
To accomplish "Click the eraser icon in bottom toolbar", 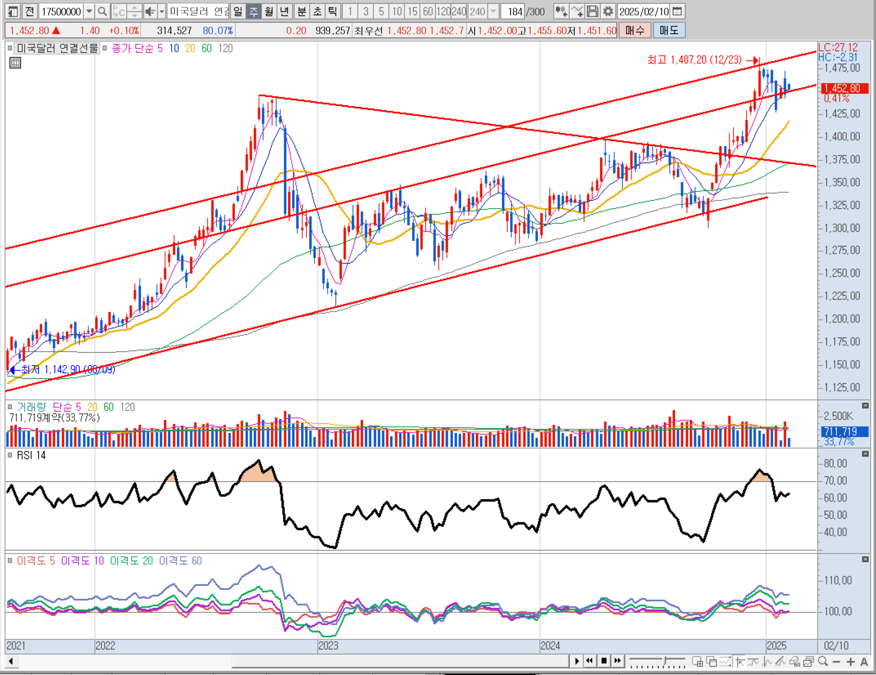I will [x=795, y=661].
